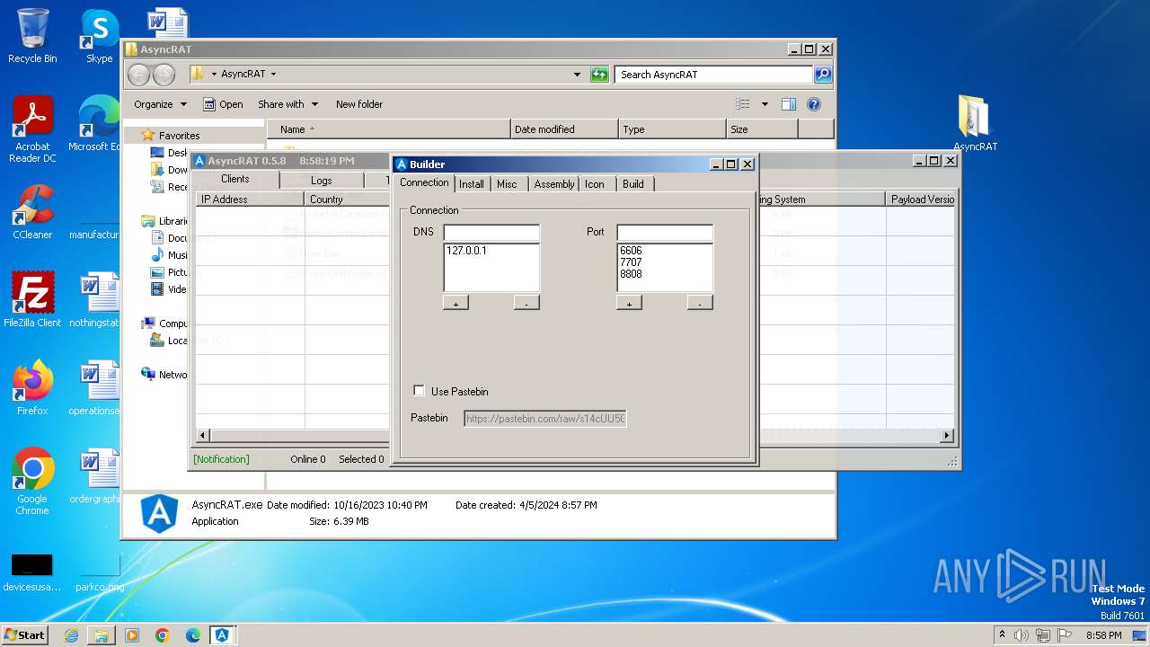The image size is (1150, 647).
Task: Click IP Address column header
Action: [x=250, y=199]
